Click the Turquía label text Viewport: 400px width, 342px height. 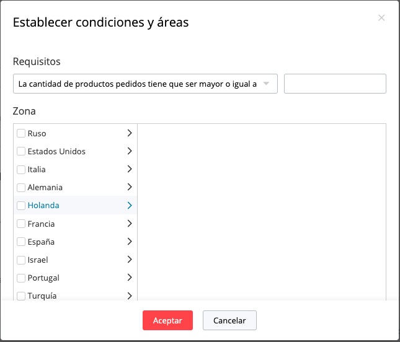pyautogui.click(x=42, y=296)
